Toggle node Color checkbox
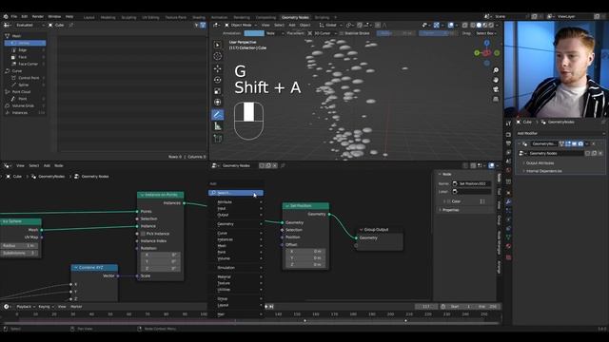 point(448,201)
